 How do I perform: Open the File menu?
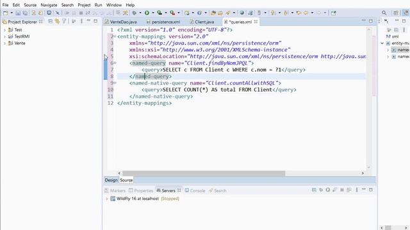[x=5, y=5]
